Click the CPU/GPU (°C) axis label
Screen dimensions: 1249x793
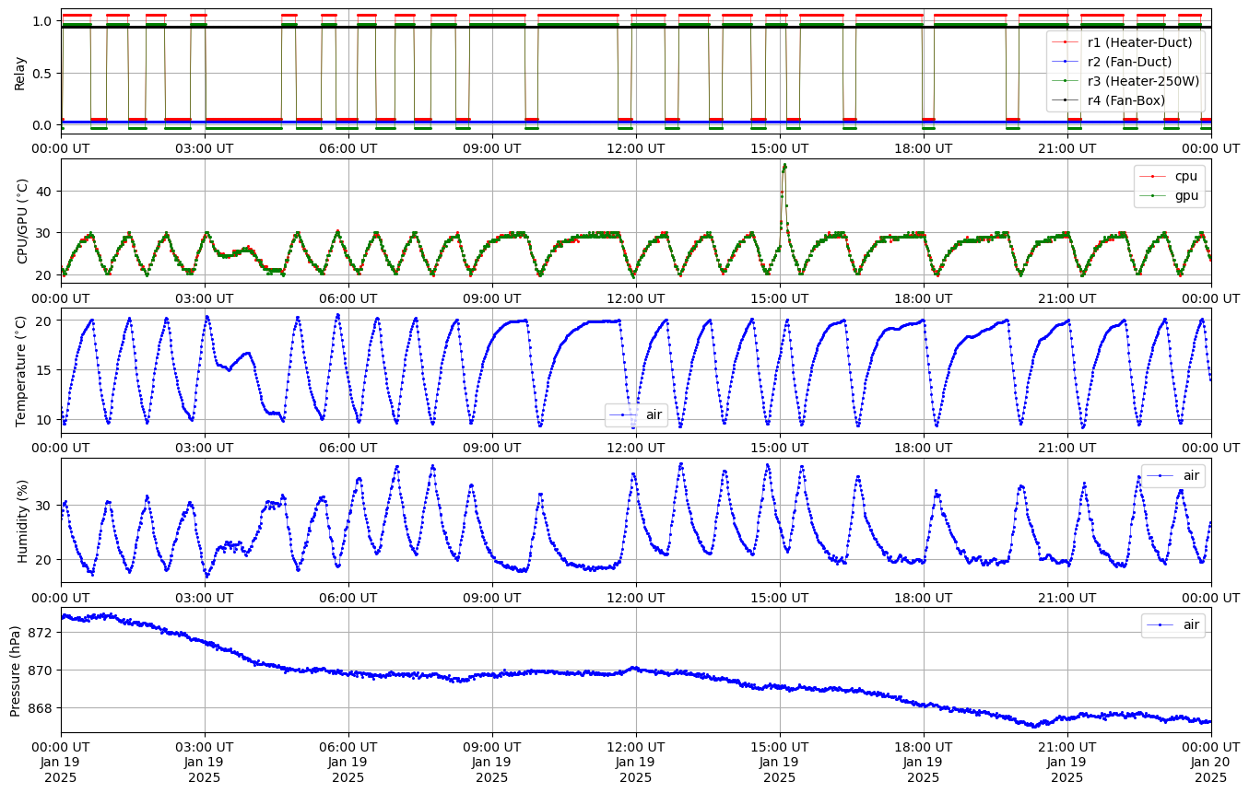(x=23, y=221)
